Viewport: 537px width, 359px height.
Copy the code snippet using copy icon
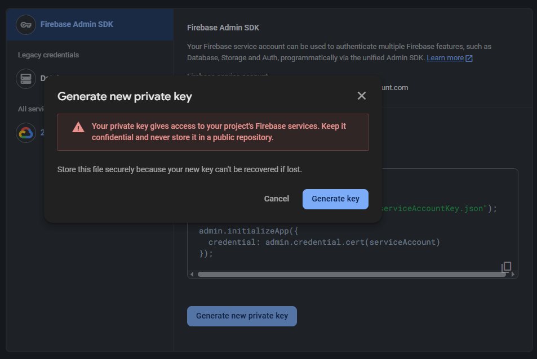point(506,267)
